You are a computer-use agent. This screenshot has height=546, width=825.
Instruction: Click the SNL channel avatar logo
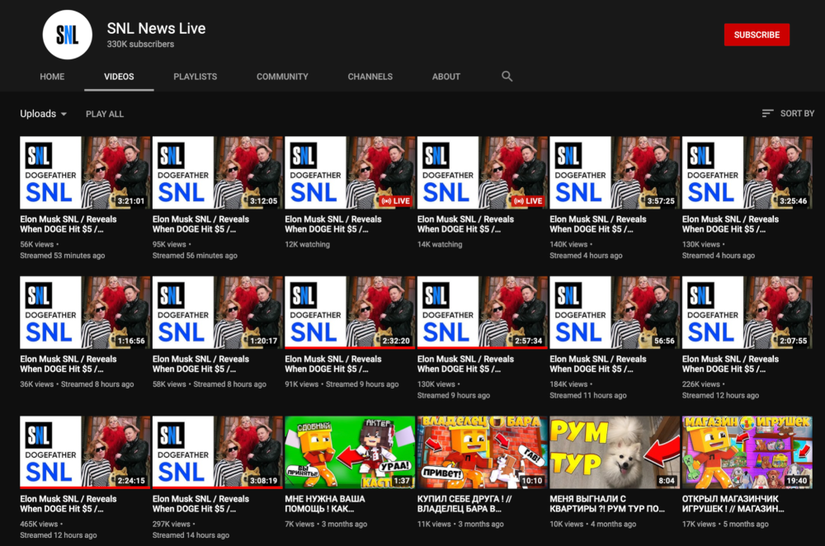coord(68,35)
